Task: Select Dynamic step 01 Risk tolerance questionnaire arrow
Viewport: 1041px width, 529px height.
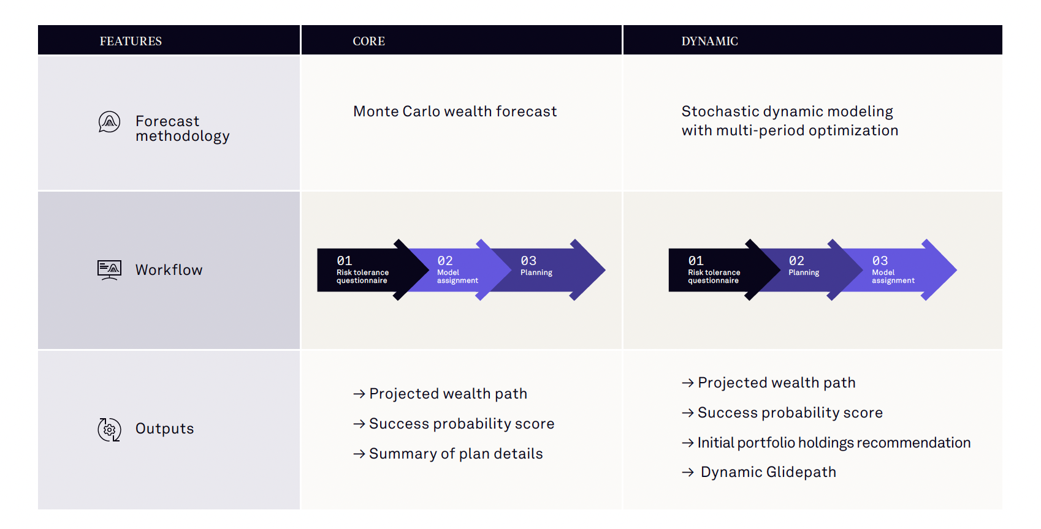Action: (x=723, y=270)
